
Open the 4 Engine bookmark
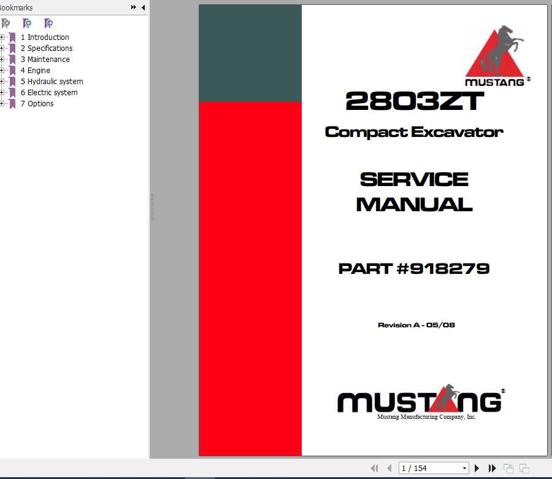[x=35, y=71]
